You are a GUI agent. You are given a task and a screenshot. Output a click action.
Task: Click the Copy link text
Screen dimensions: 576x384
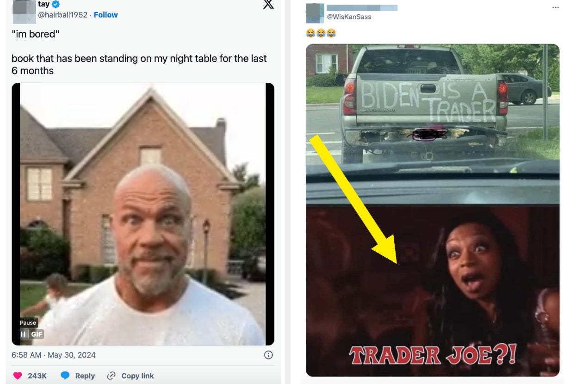coord(137,376)
